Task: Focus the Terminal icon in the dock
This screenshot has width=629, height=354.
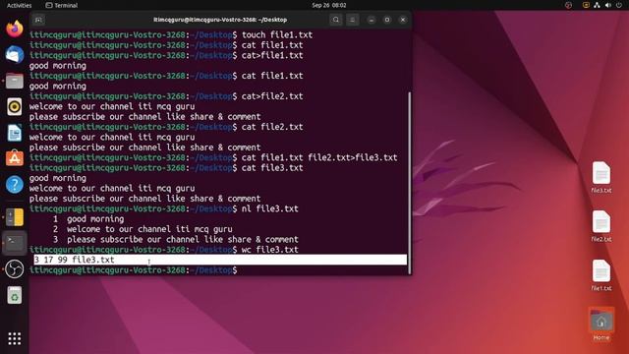Action: [x=15, y=243]
